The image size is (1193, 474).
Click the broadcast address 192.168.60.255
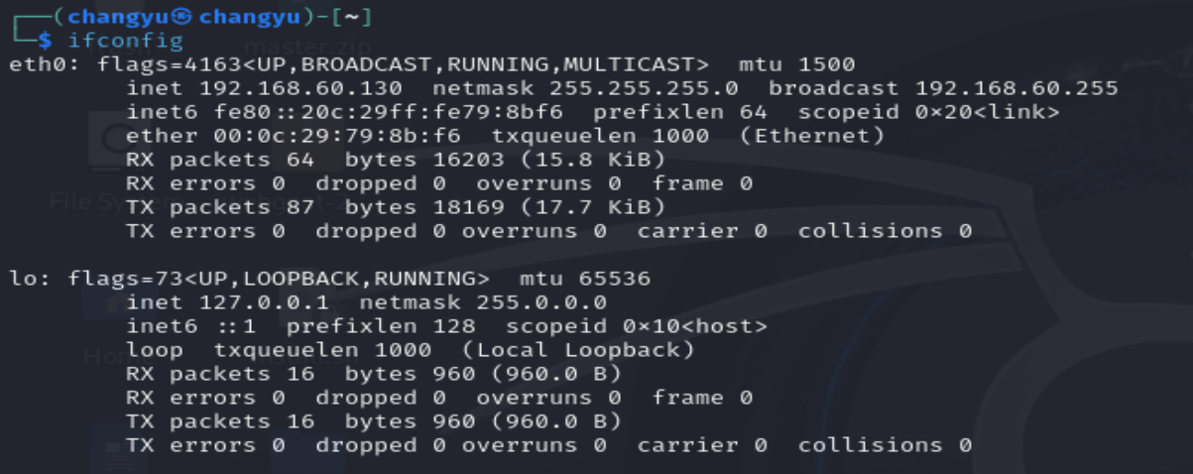click(x=1016, y=88)
